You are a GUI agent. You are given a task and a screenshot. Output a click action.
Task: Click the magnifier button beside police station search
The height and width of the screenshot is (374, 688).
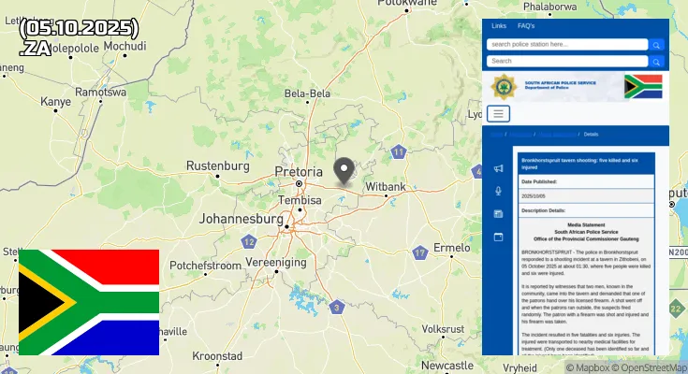[x=656, y=45]
